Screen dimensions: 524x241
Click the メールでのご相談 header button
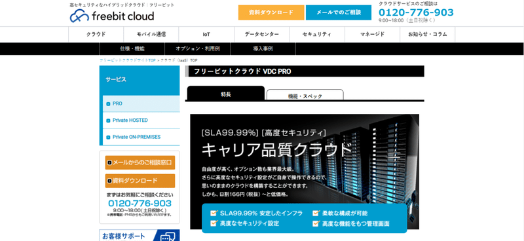point(339,12)
